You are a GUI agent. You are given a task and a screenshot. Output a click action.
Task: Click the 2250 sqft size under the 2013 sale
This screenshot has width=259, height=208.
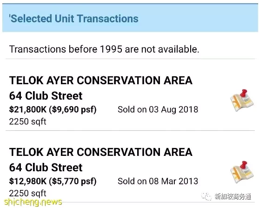pos(27,193)
